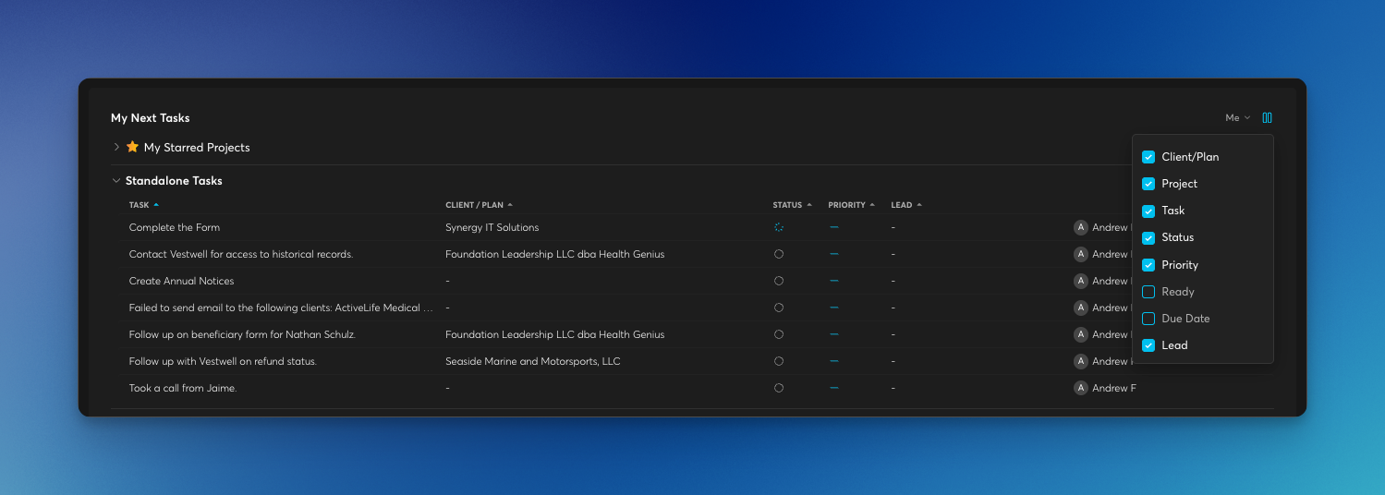This screenshot has width=1385, height=495.
Task: Click priority dash for Nathan Schulz beneficiary task
Action: 834,334
